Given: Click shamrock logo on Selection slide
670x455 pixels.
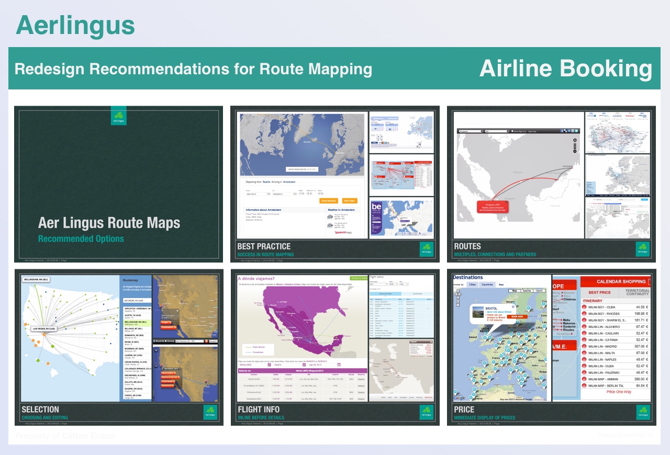Looking at the screenshot, I should [x=210, y=412].
